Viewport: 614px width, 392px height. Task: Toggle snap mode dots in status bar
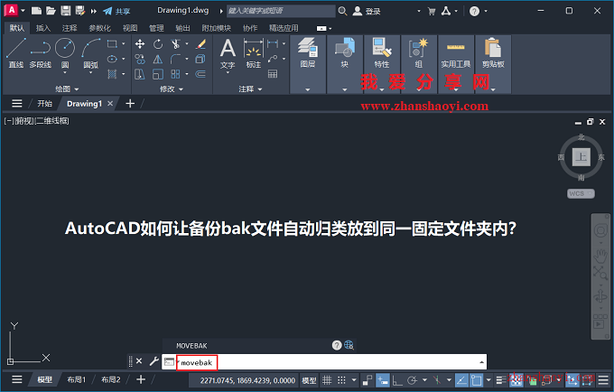coord(341,380)
